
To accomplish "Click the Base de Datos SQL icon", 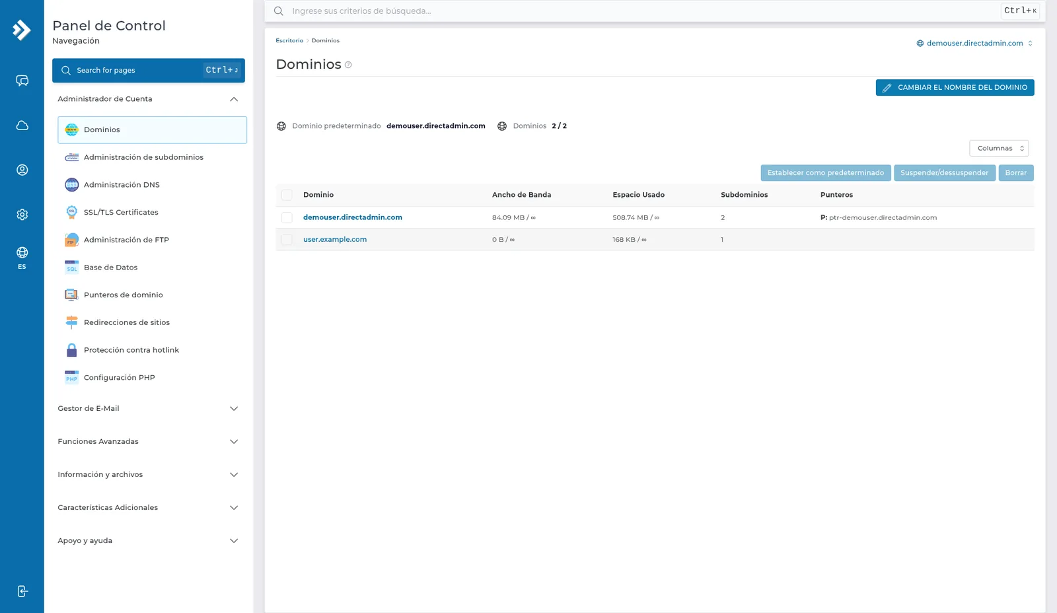I will point(71,268).
